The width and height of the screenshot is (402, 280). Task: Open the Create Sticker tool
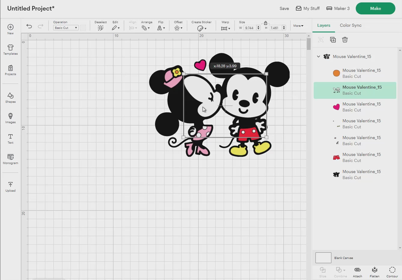(202, 28)
